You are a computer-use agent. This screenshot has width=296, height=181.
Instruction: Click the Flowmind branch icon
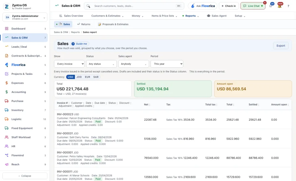tap(6, 155)
